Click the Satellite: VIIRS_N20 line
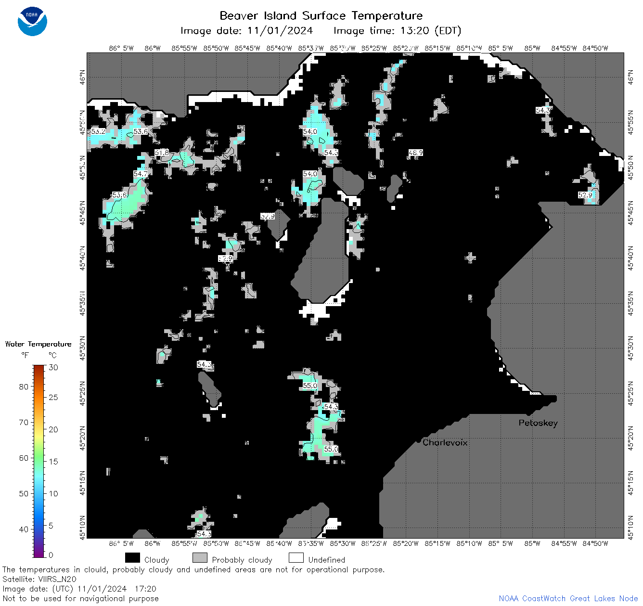The width and height of the screenshot is (643, 606). pos(39,580)
